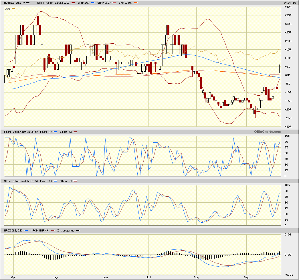Click the pink SMA(160) legend swatch
The height and width of the screenshot is (280, 299).
114,3
